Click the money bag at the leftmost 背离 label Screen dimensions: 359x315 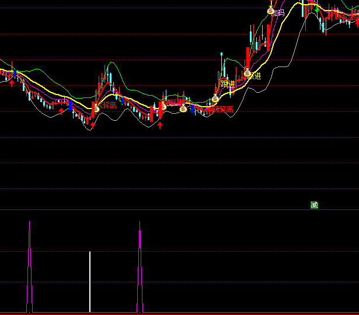pyautogui.click(x=96, y=108)
